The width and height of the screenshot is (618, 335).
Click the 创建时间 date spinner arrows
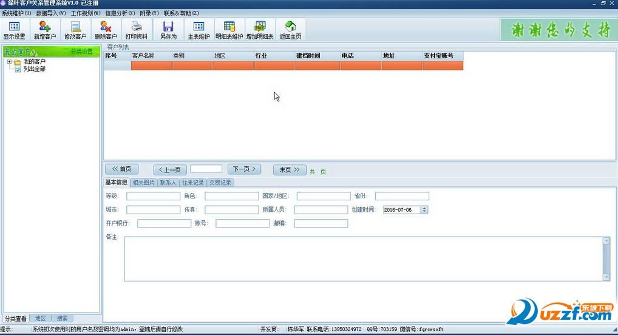pyautogui.click(x=424, y=209)
